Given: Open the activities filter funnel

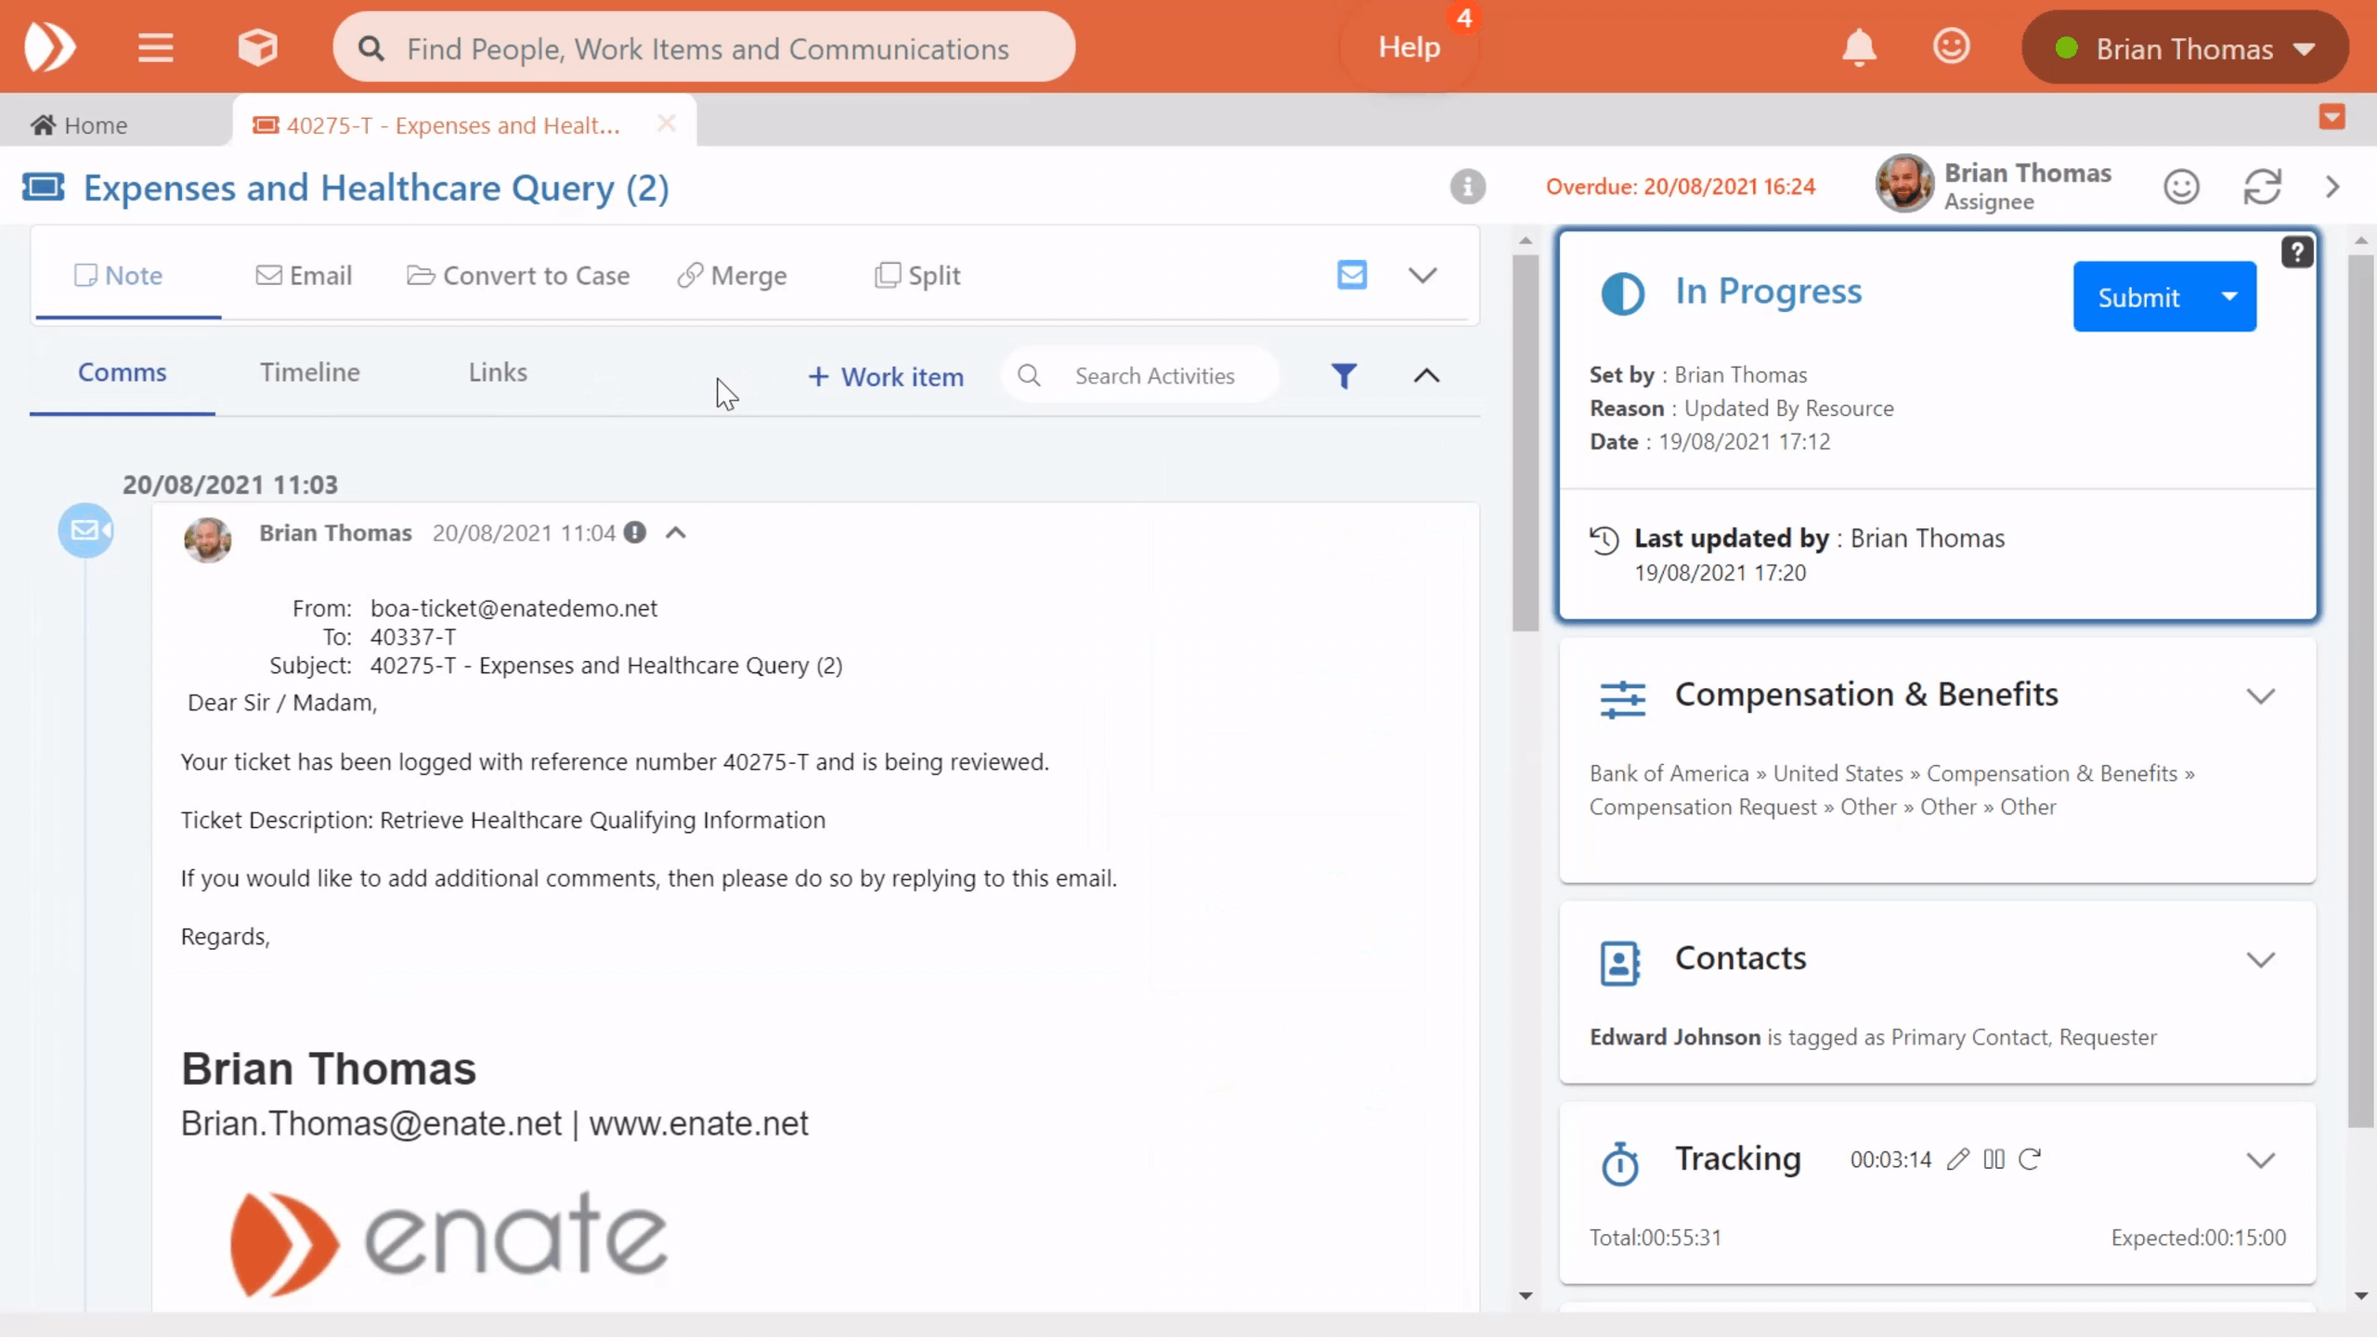Looking at the screenshot, I should pos(1344,376).
